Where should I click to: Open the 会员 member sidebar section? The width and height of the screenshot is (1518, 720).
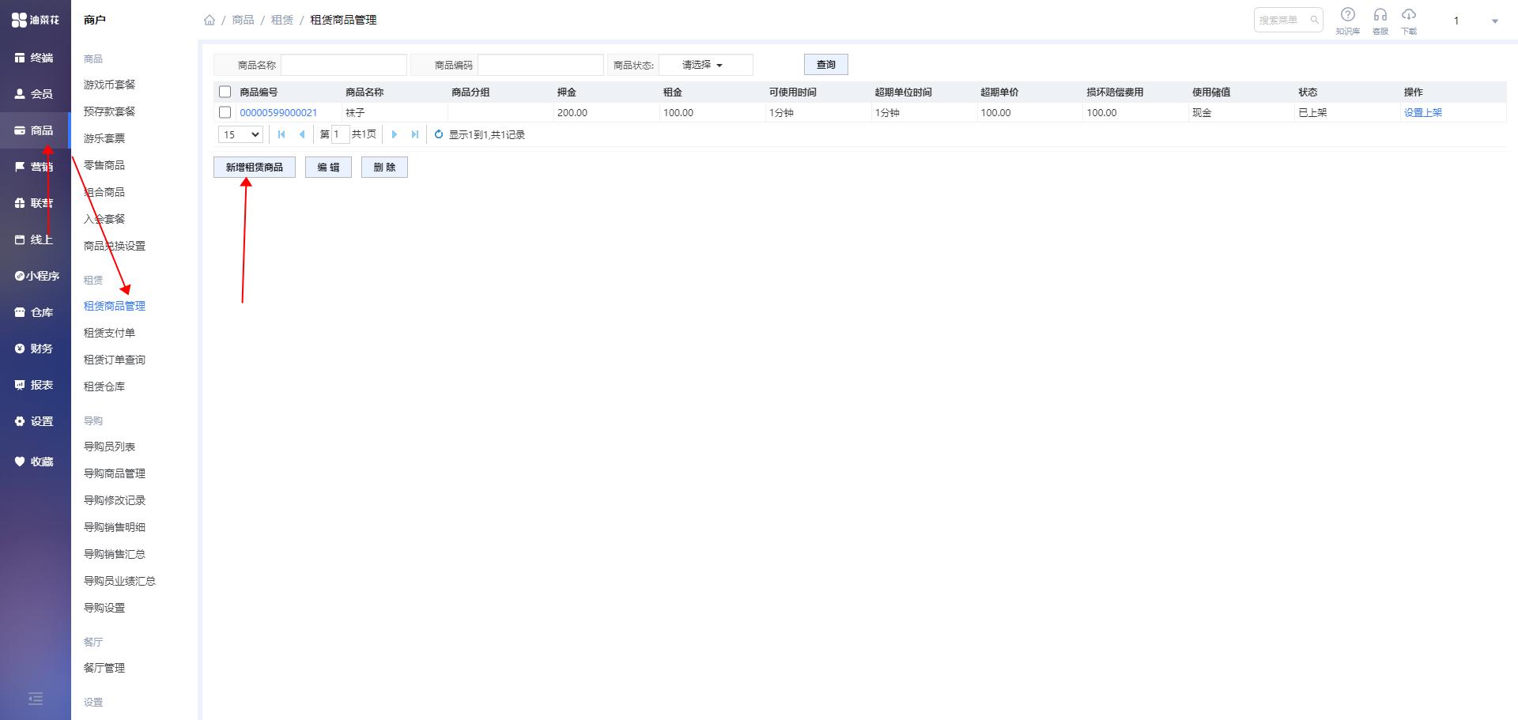click(x=35, y=94)
